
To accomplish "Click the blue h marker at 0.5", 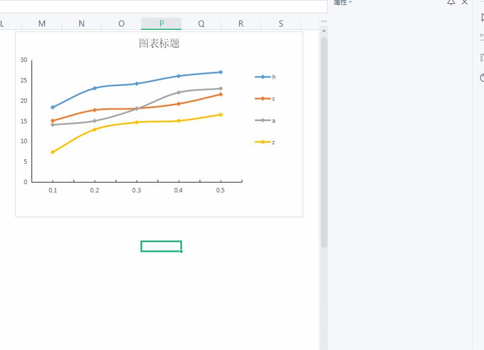I will (220, 72).
